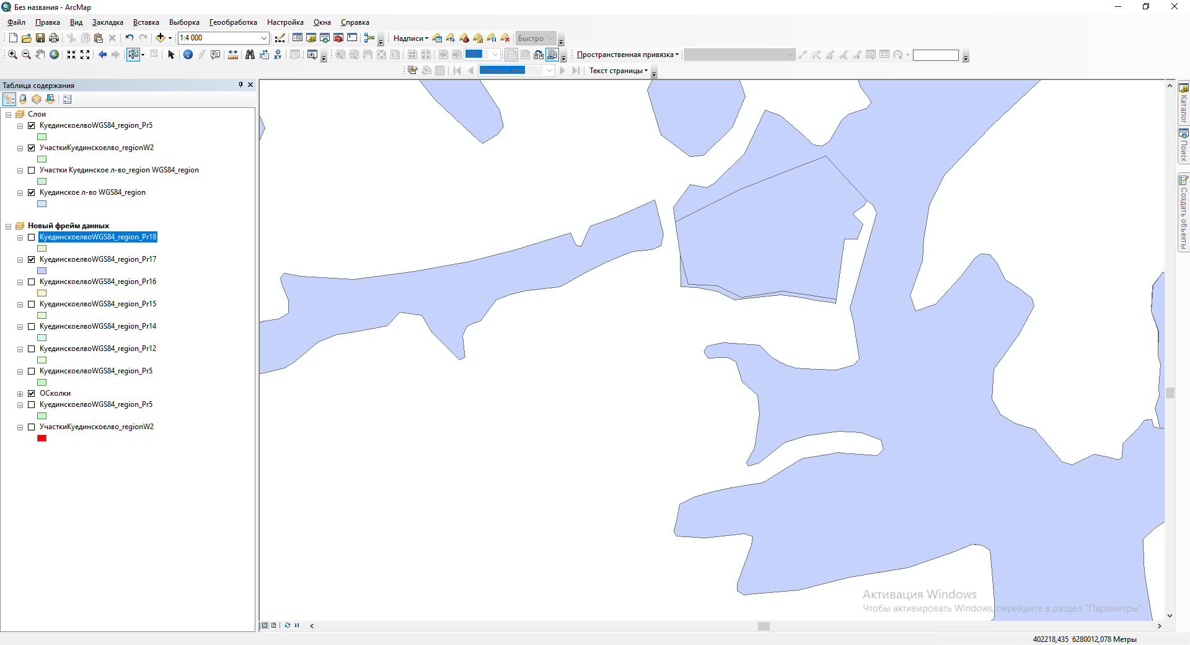Zoom to full extent with globe icon
The height and width of the screenshot is (645, 1190).
click(55, 55)
